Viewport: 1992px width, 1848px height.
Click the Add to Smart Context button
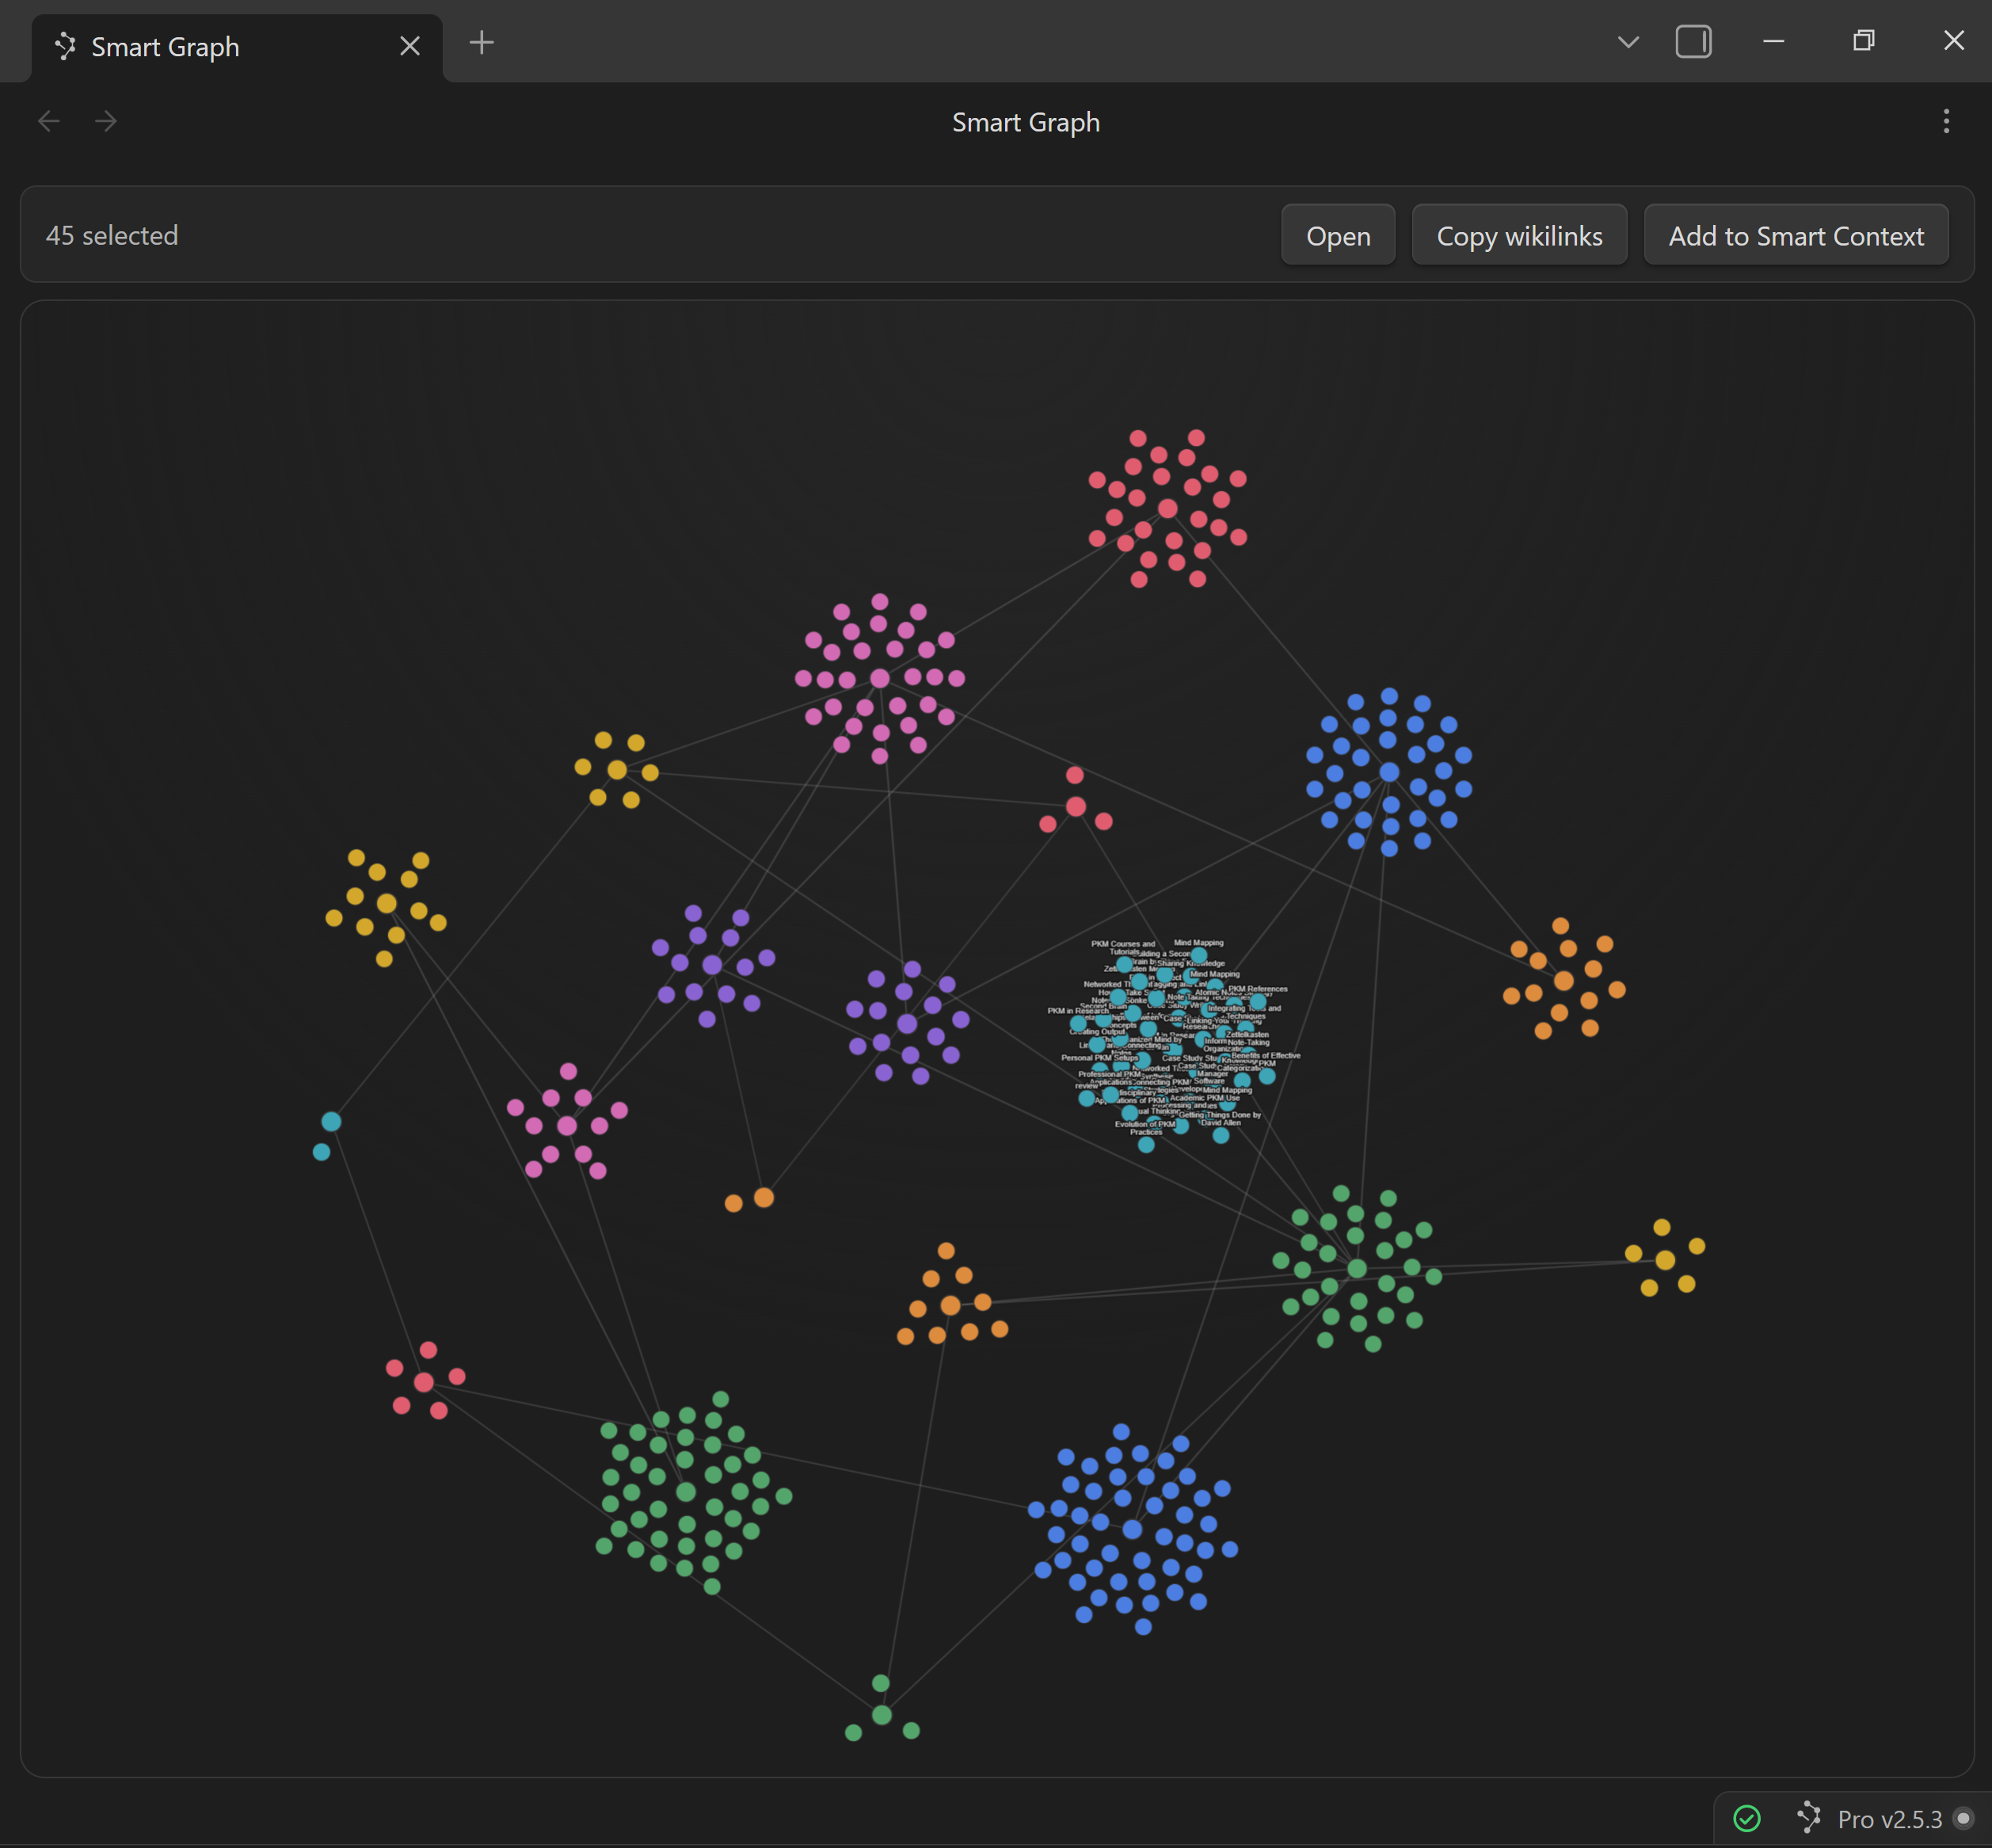[1796, 235]
